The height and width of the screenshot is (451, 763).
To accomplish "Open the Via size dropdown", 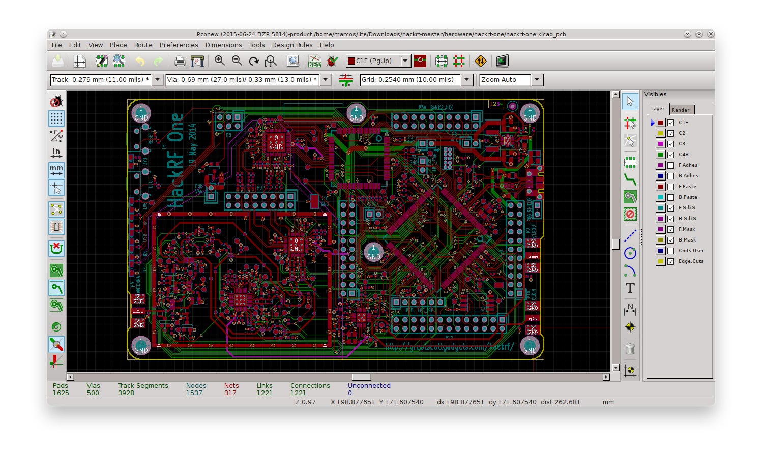I will (x=326, y=80).
